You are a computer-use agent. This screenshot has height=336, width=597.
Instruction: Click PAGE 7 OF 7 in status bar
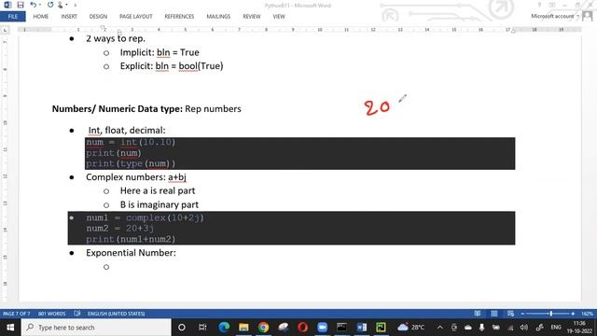point(17,314)
